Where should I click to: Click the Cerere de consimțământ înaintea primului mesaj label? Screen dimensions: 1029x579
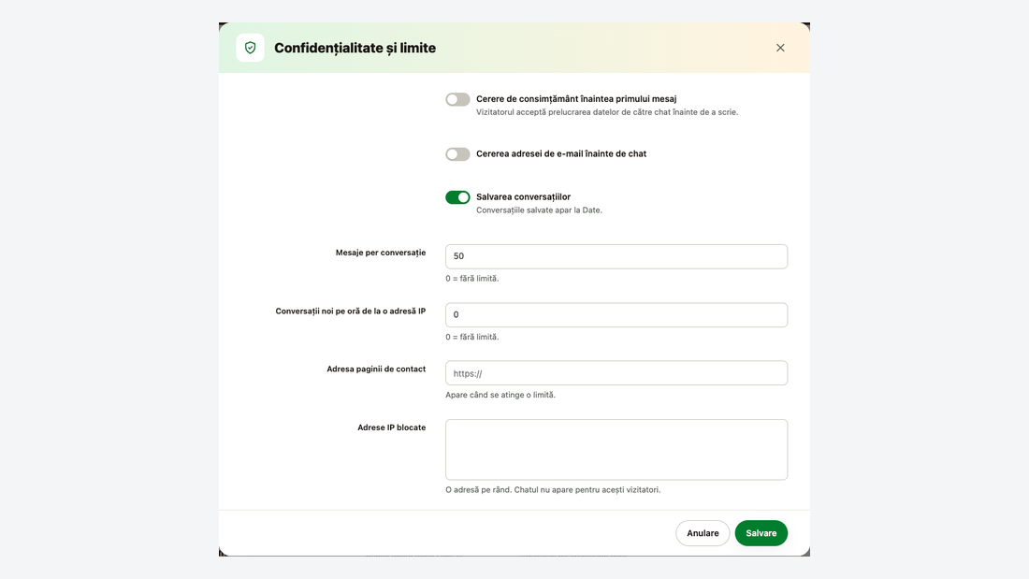click(x=576, y=99)
